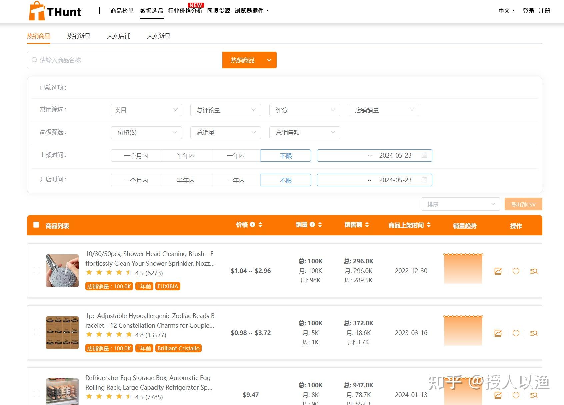Click the price info tooltip icon
Viewport: 564px width, 405px height.
point(252,225)
